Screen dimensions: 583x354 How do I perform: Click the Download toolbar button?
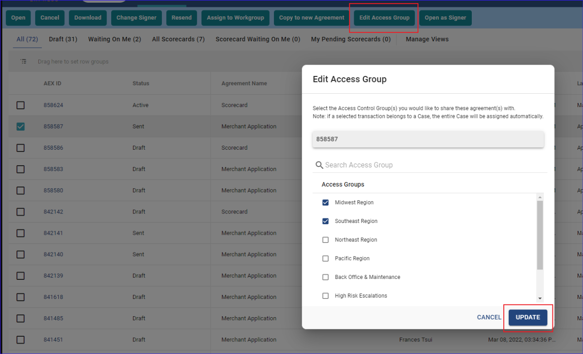(x=88, y=18)
